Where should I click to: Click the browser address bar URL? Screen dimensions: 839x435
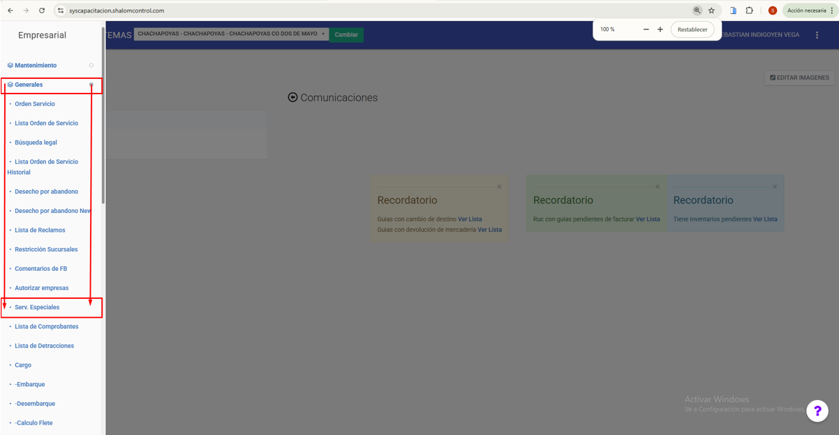(117, 10)
